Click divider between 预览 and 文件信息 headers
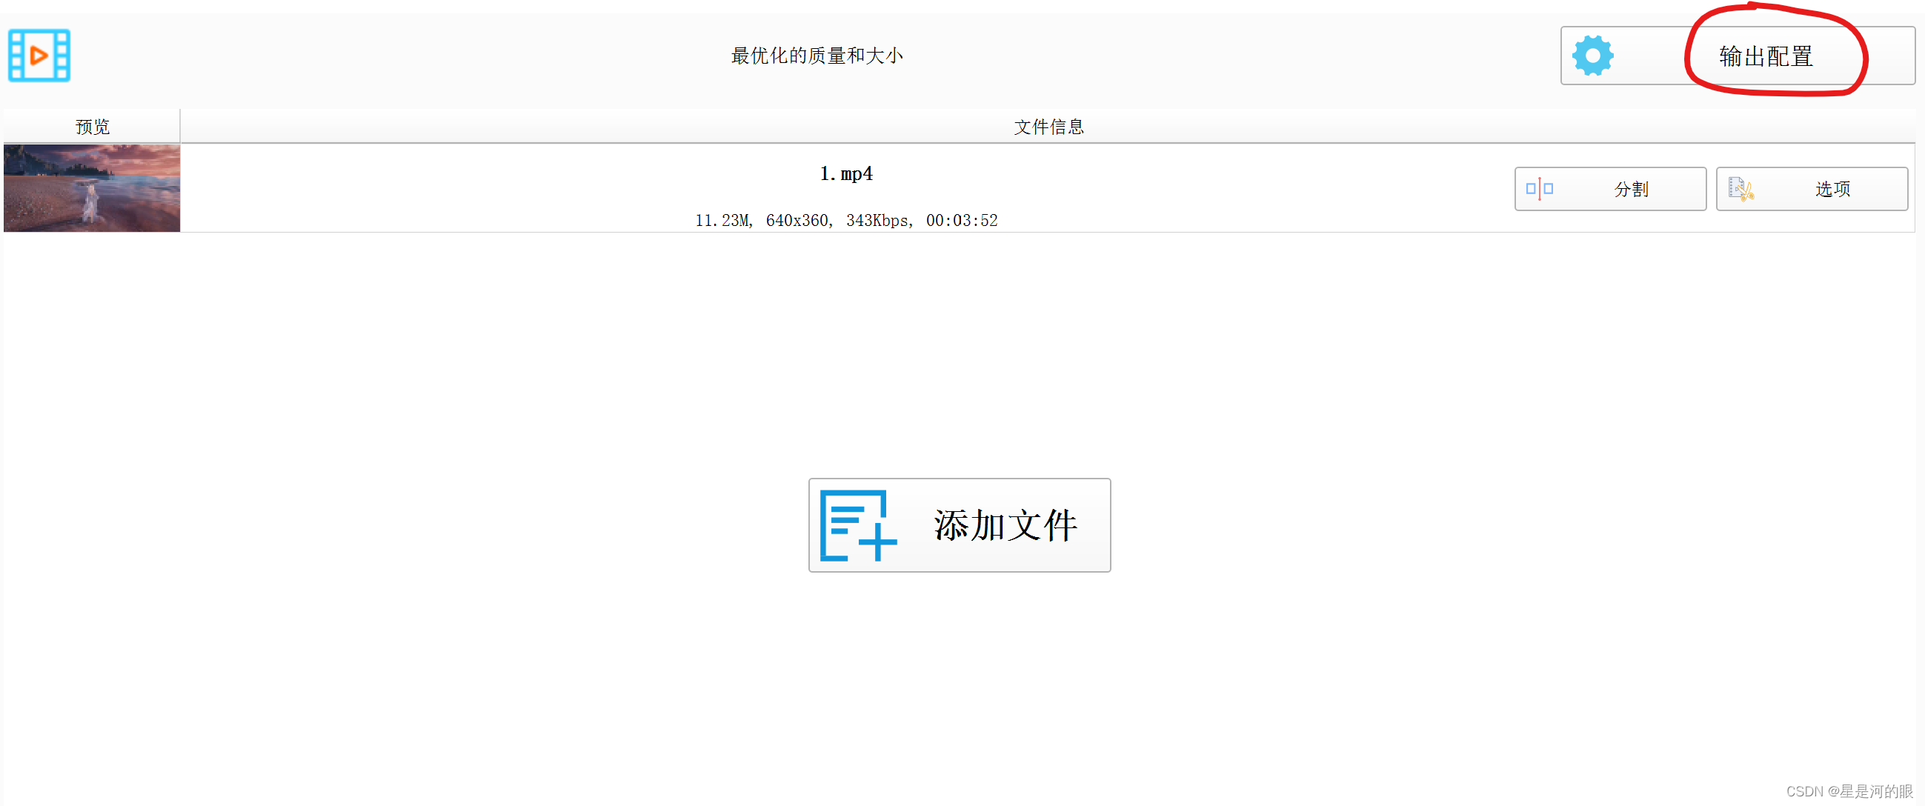 tap(180, 126)
